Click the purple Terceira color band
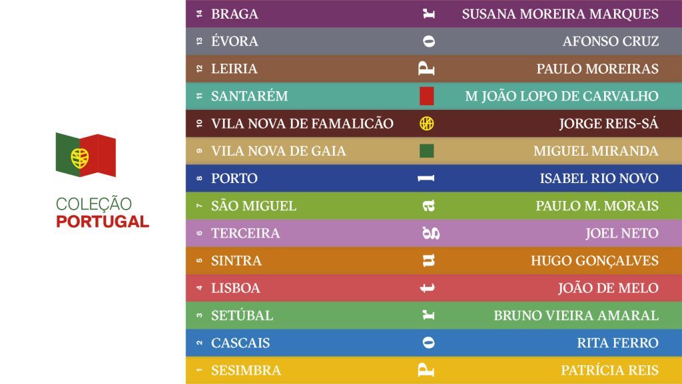Viewport: 682px width, 384px height. click(434, 234)
